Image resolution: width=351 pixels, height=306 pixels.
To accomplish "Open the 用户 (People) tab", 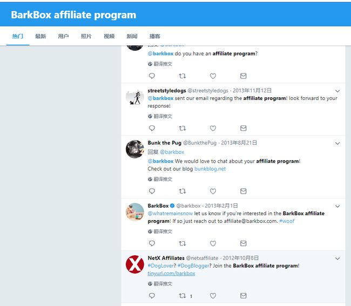I will (63, 36).
